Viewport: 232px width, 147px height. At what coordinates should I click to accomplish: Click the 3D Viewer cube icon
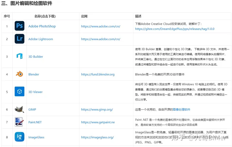(x=20, y=91)
